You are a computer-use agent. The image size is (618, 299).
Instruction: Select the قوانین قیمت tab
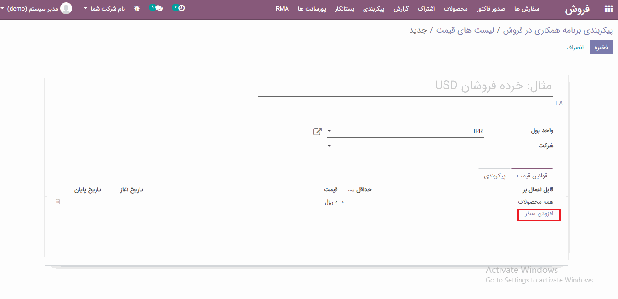[x=532, y=176]
